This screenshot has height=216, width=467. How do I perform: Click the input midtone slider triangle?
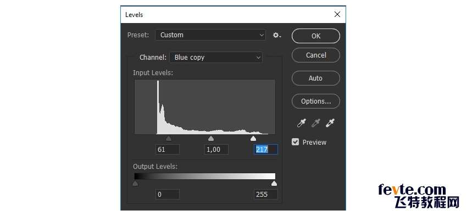coord(211,139)
